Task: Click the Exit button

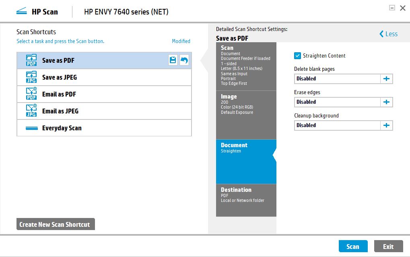Action: 388,246
